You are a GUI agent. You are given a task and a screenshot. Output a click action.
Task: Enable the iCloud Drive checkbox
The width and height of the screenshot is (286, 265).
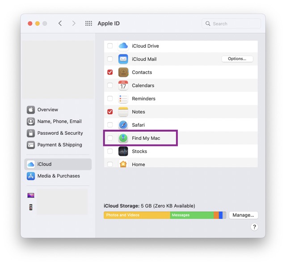click(x=110, y=46)
